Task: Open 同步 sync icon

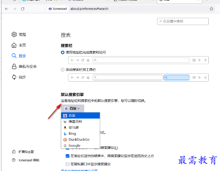Action: [14, 77]
